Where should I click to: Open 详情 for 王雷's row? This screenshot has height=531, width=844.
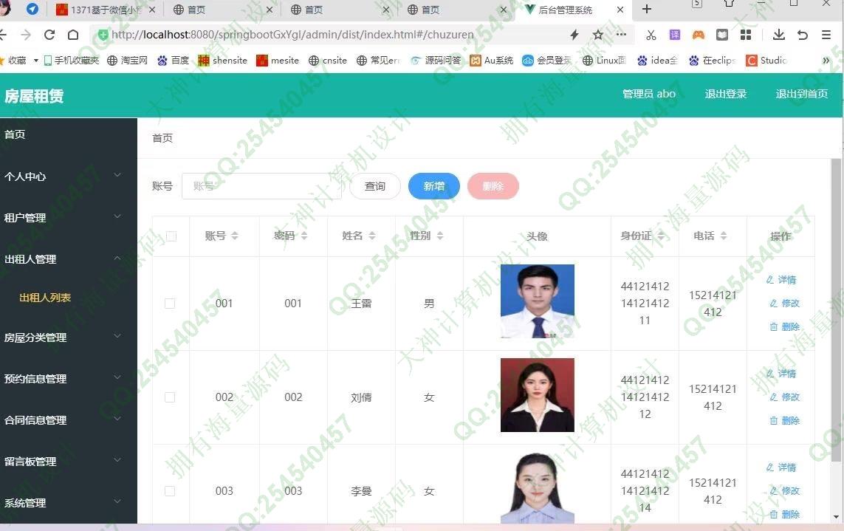[781, 280]
